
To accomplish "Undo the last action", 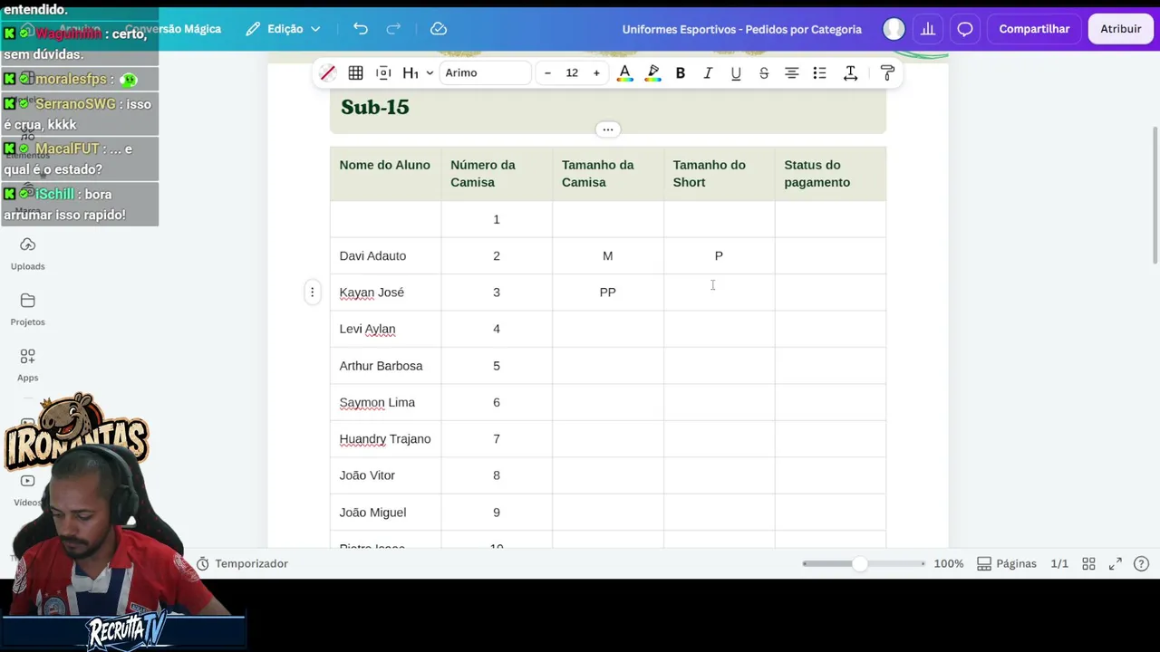I will point(361,29).
